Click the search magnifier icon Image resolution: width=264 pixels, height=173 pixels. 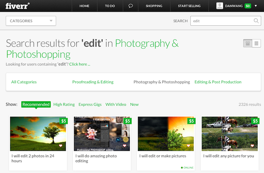pos(256,21)
